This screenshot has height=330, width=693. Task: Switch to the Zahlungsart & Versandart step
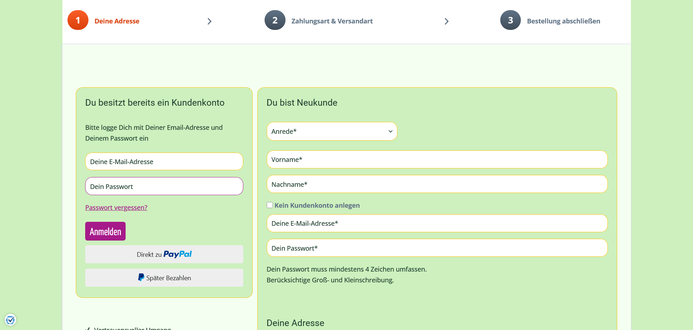[332, 21]
